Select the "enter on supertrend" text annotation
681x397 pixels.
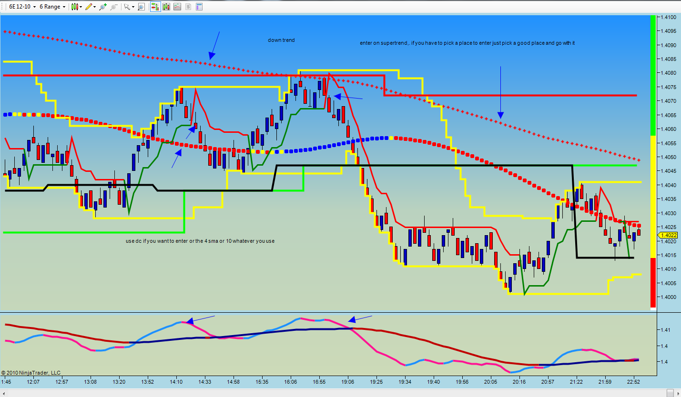[468, 43]
